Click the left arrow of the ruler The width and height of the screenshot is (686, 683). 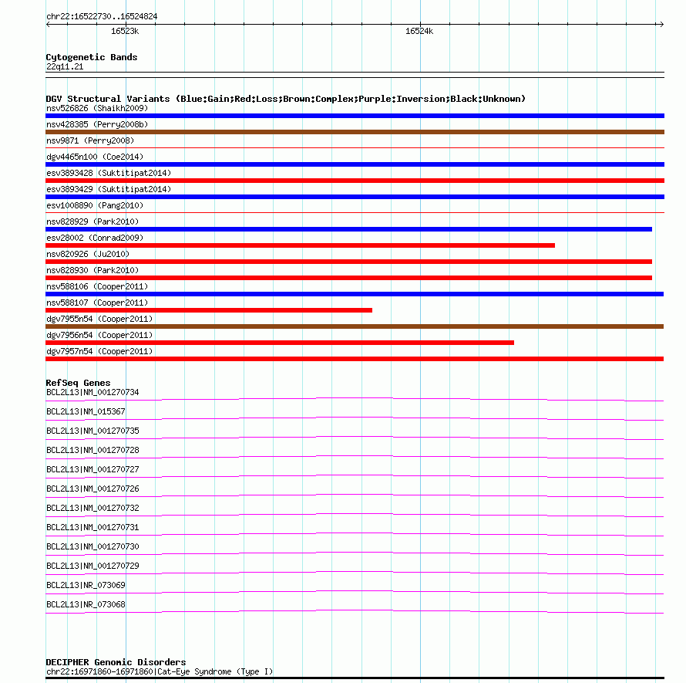point(48,25)
